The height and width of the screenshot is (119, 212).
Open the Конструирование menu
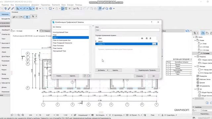point(23,5)
